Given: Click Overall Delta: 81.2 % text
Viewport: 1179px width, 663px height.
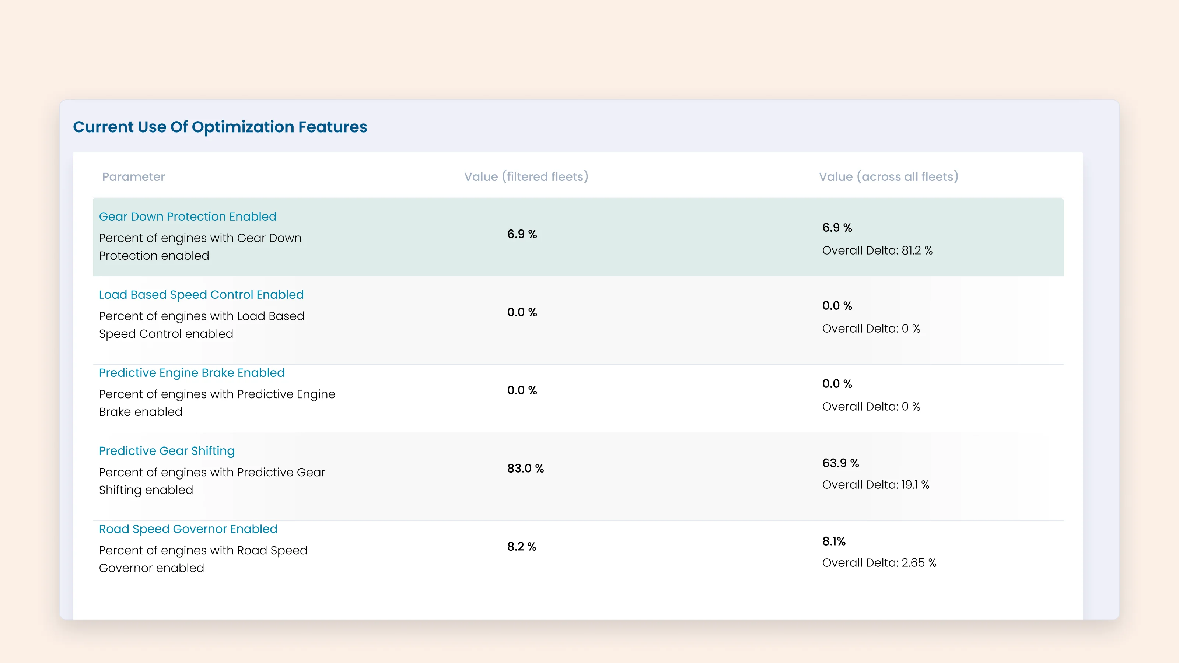Looking at the screenshot, I should (877, 250).
